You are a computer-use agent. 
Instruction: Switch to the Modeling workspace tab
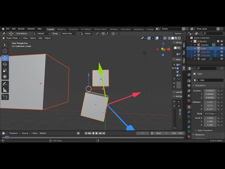(61, 29)
